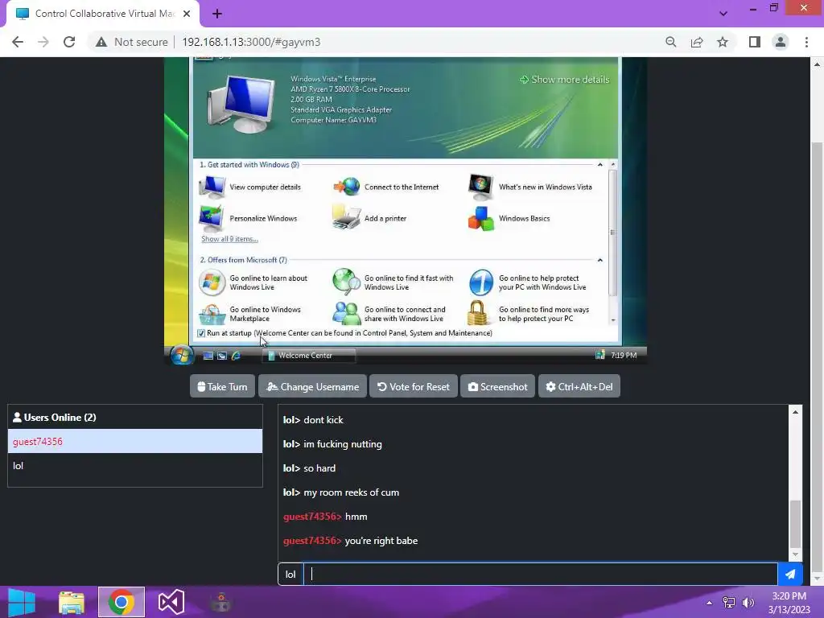The width and height of the screenshot is (824, 618).
Task: Click the Not secure warning icon
Action: point(101,42)
